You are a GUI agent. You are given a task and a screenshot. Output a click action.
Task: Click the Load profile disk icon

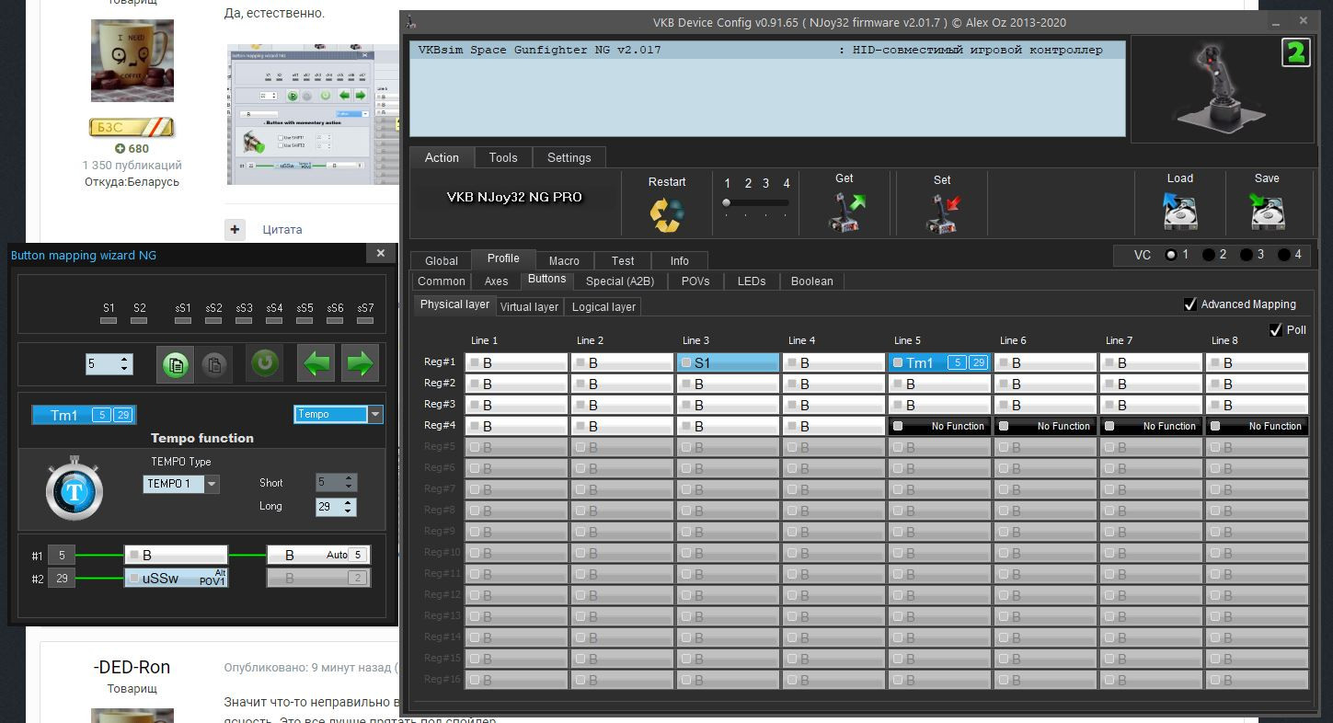click(x=1179, y=212)
